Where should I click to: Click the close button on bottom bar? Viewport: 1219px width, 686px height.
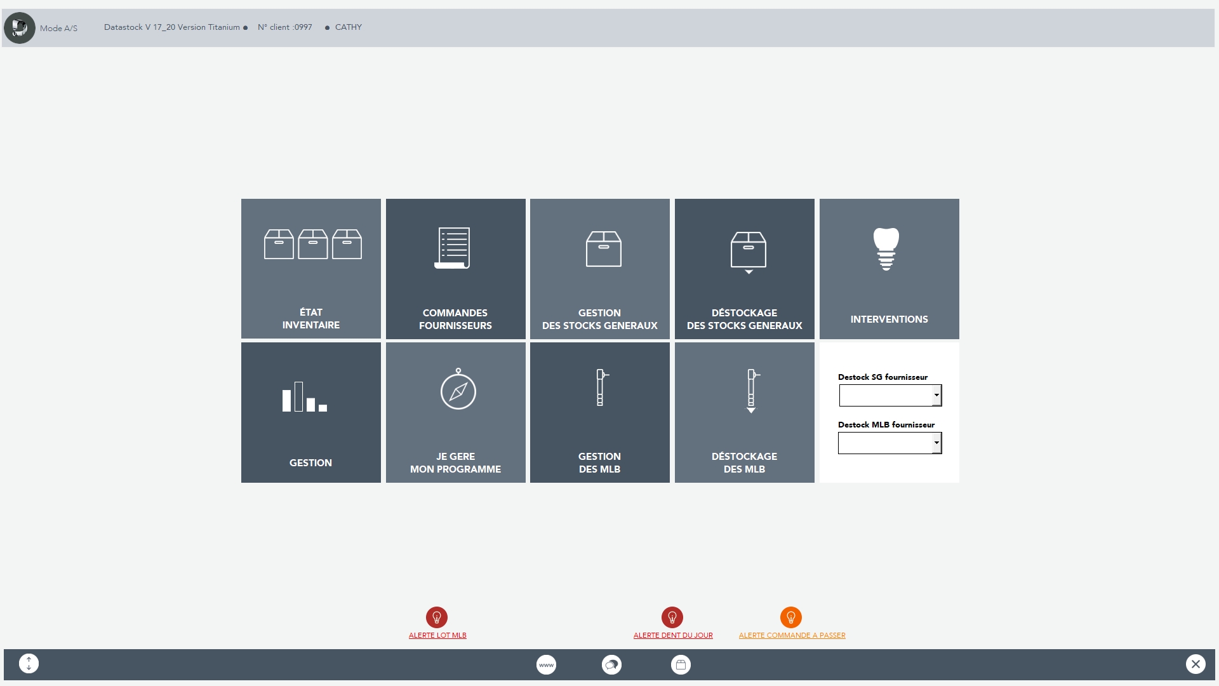point(1196,663)
